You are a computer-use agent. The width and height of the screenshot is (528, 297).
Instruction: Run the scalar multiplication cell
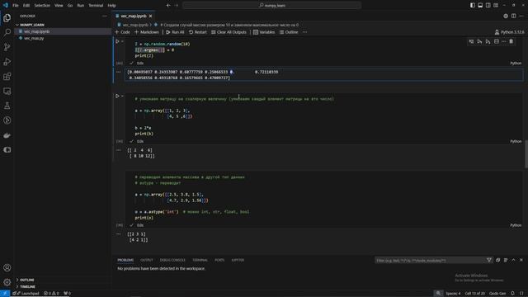click(117, 96)
